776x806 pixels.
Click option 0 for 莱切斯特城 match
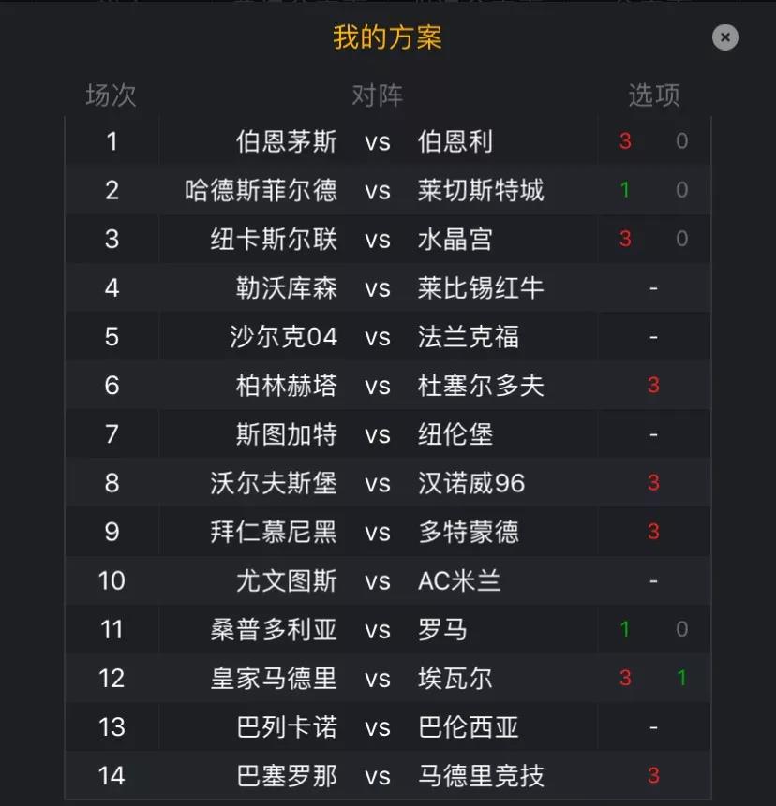click(x=682, y=190)
